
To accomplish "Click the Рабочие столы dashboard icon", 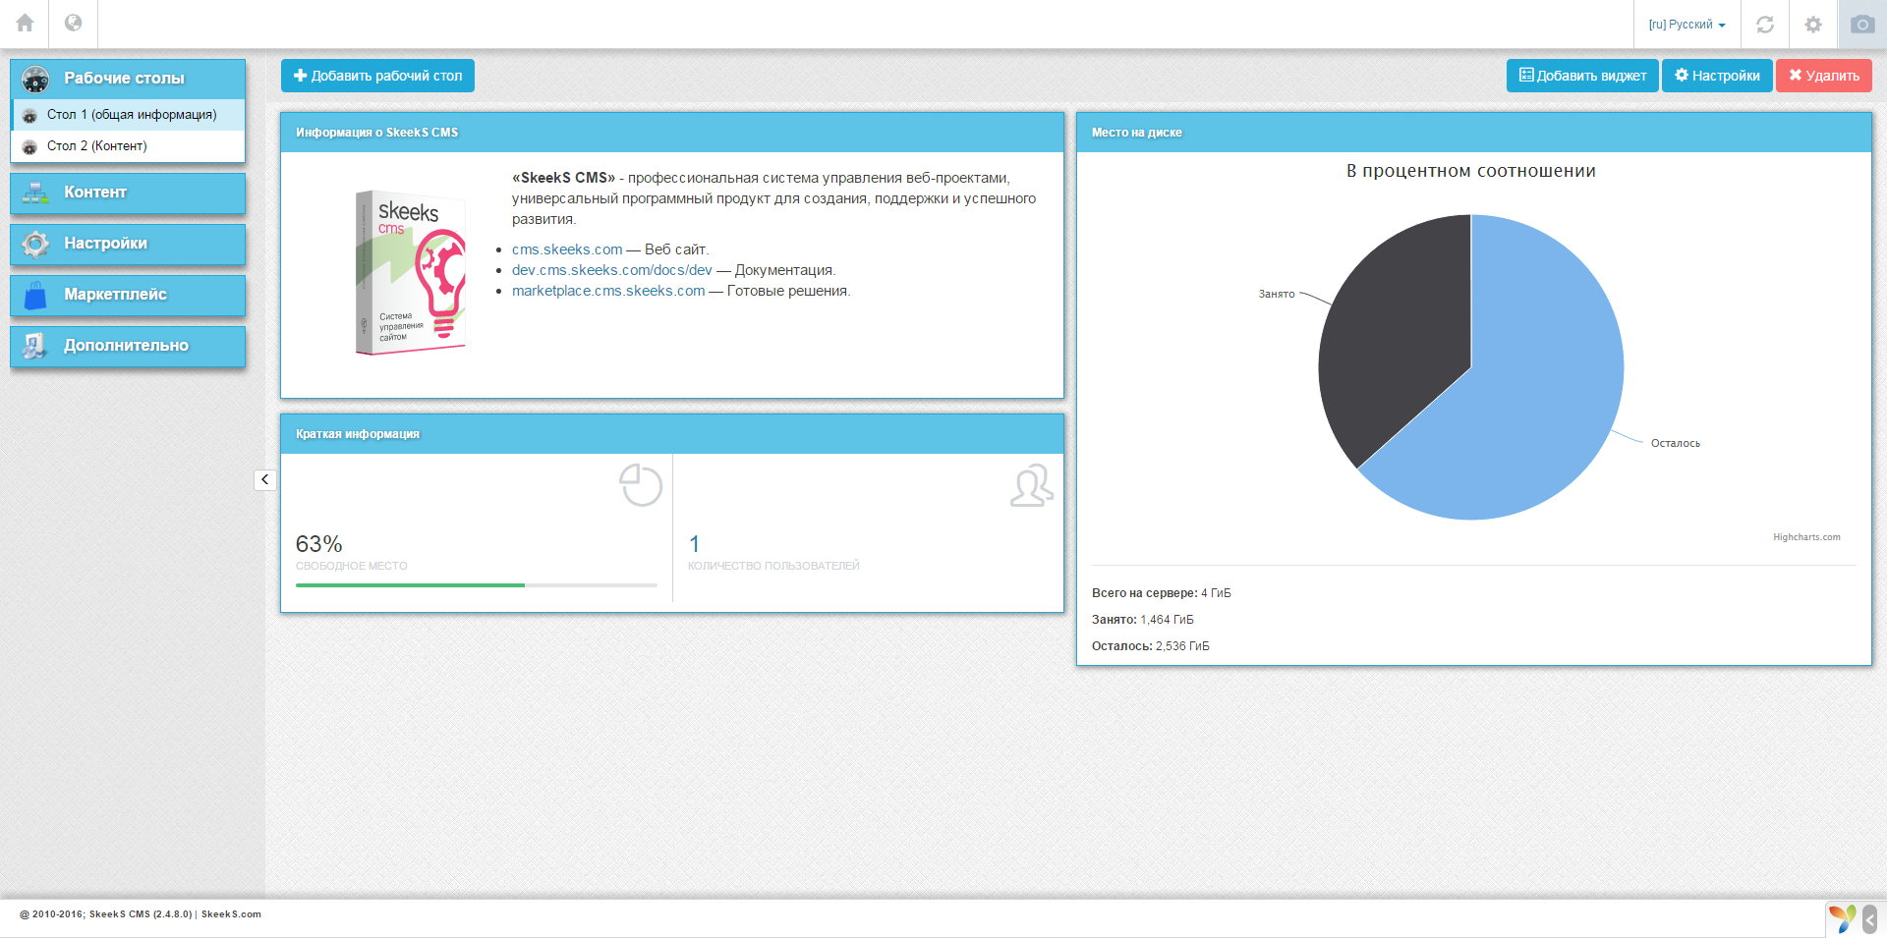I will pyautogui.click(x=35, y=79).
